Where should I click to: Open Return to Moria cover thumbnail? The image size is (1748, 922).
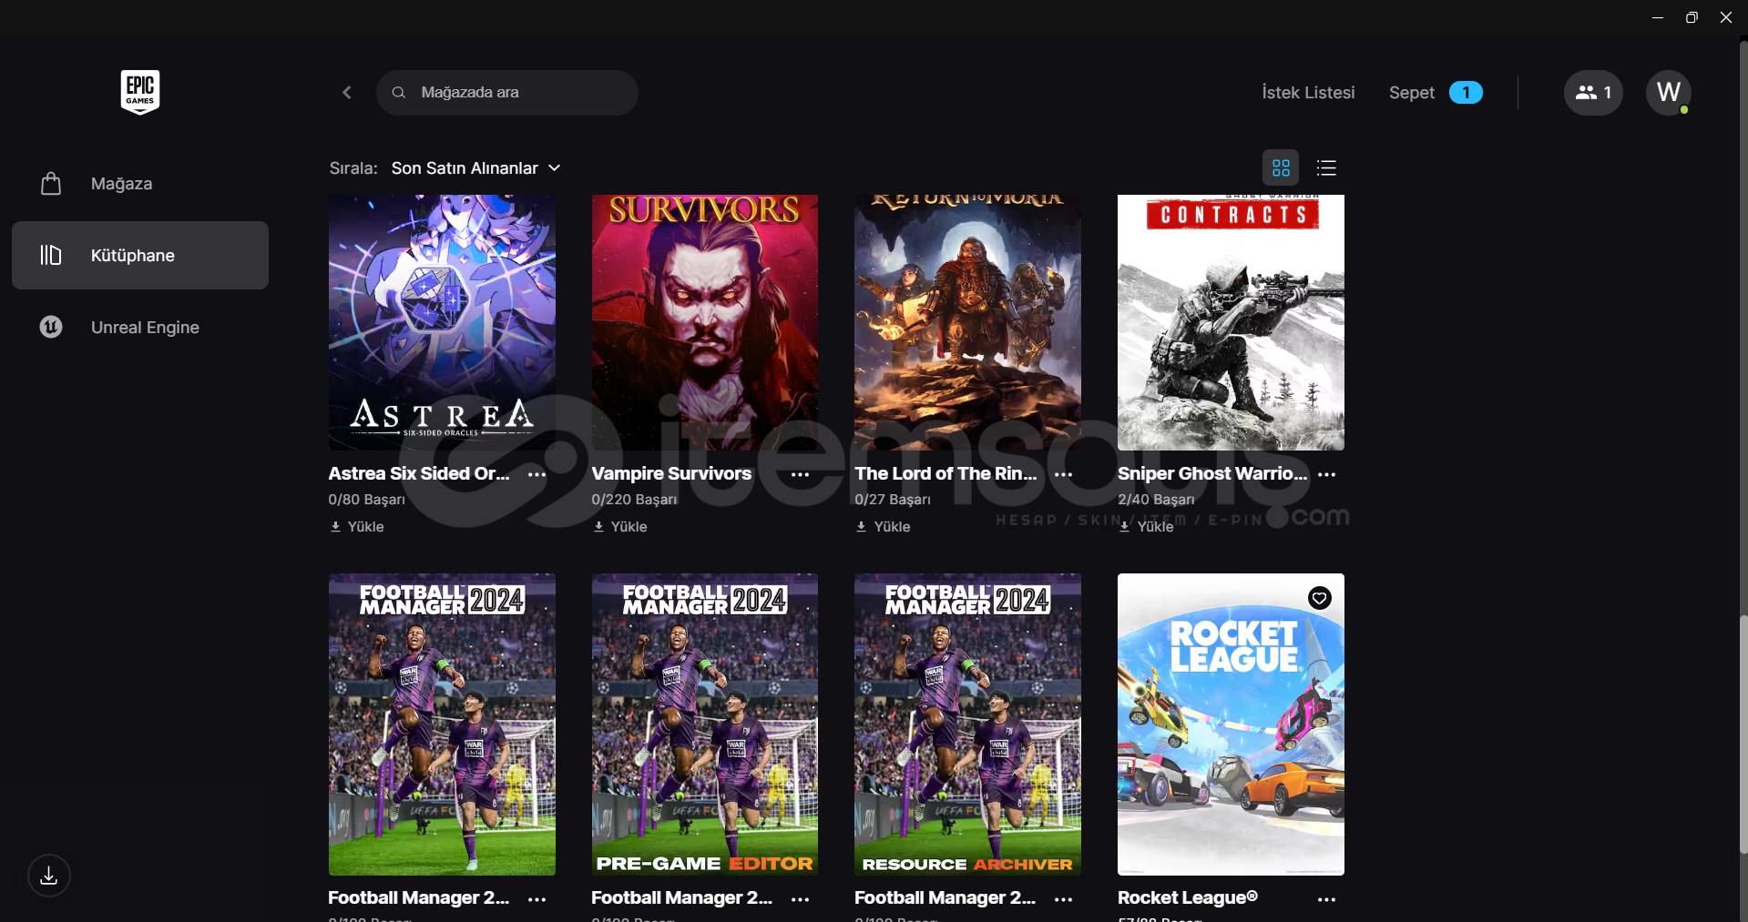pyautogui.click(x=967, y=322)
